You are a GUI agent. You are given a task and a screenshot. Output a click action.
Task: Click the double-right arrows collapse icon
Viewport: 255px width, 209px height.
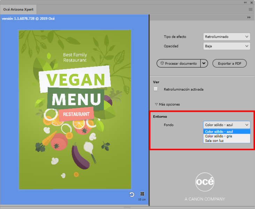pos(249,17)
